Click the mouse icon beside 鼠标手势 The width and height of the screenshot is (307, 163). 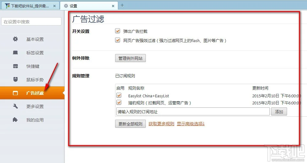pos(15,80)
